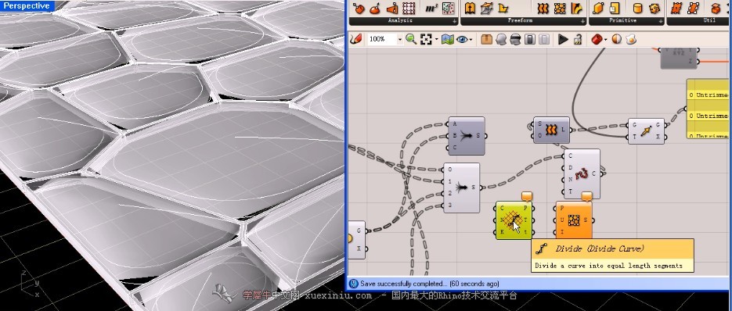This screenshot has width=732, height=311.
Task: Expand the Primitive panel plus button
Action: 660,21
